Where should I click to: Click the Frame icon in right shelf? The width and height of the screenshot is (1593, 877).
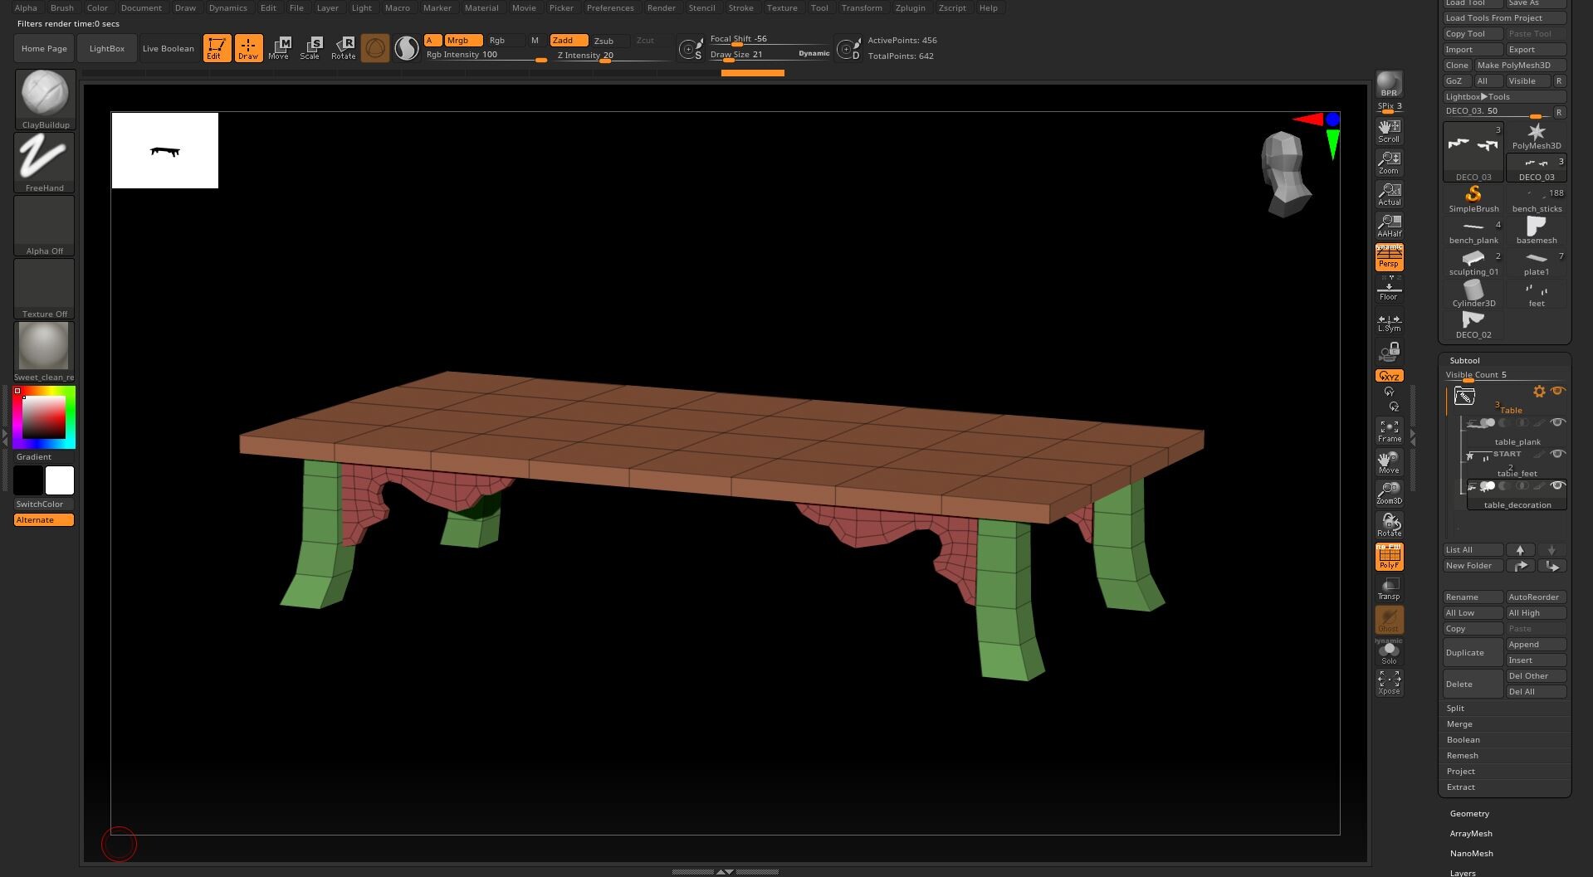pyautogui.click(x=1389, y=431)
